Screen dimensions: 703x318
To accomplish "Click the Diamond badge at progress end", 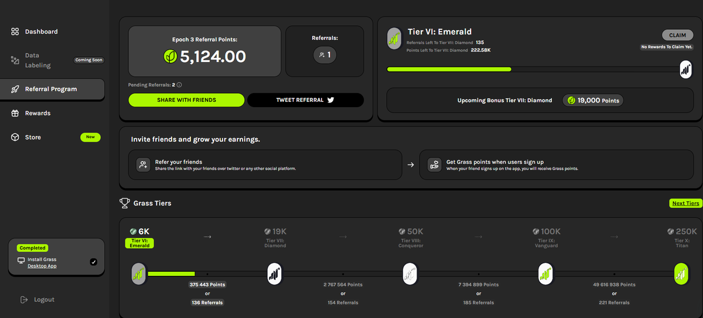I will click(x=686, y=69).
